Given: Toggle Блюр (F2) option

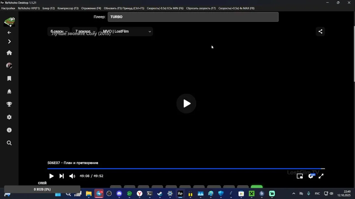Looking at the screenshot, I should (x=49, y=8).
